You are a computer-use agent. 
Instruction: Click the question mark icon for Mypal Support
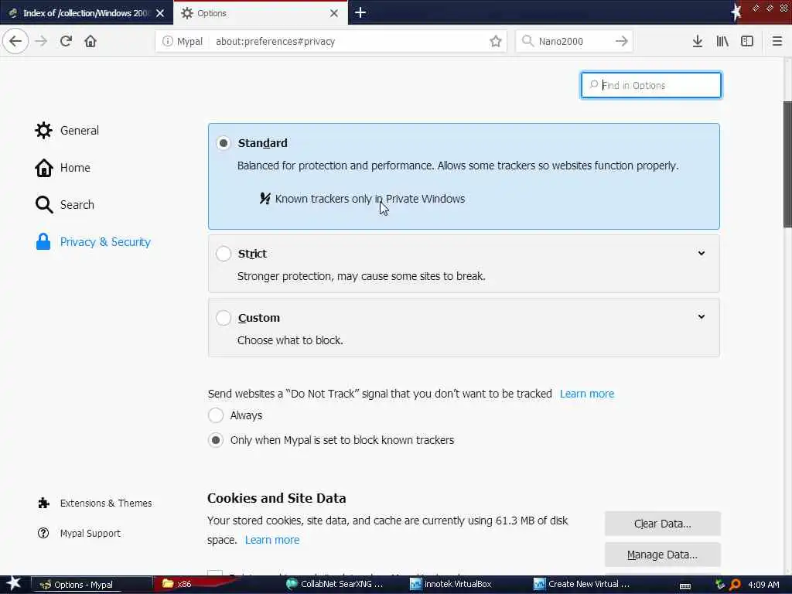tap(43, 534)
